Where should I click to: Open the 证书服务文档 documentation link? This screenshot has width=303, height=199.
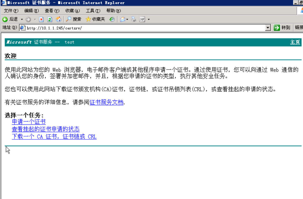pos(106,102)
